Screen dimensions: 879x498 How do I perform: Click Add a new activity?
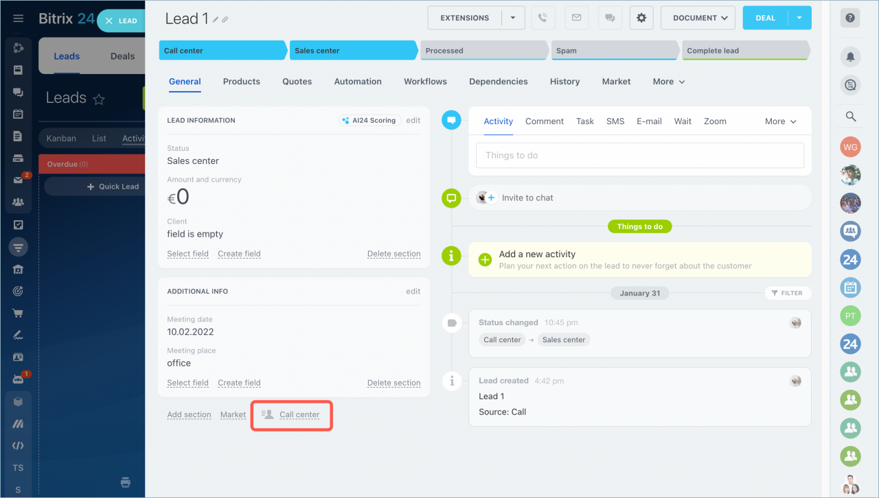537,254
